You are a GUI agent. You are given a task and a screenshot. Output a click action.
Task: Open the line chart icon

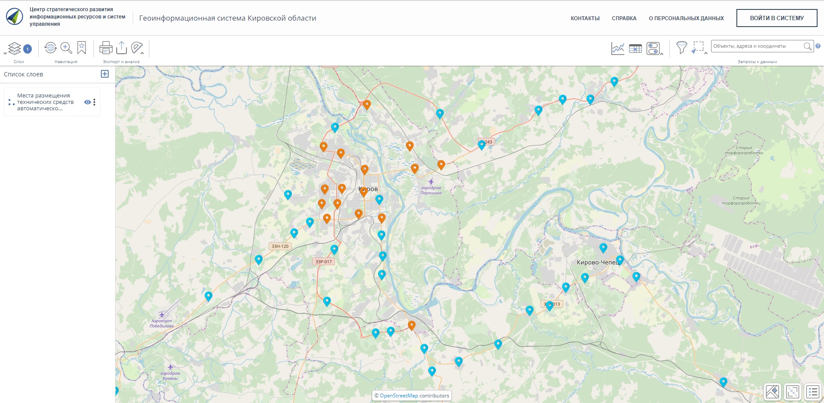618,48
